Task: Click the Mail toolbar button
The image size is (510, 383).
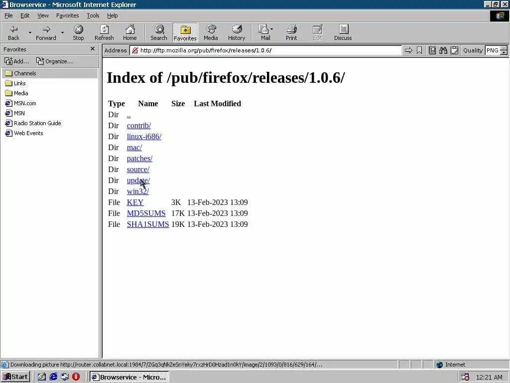Action: [264, 32]
